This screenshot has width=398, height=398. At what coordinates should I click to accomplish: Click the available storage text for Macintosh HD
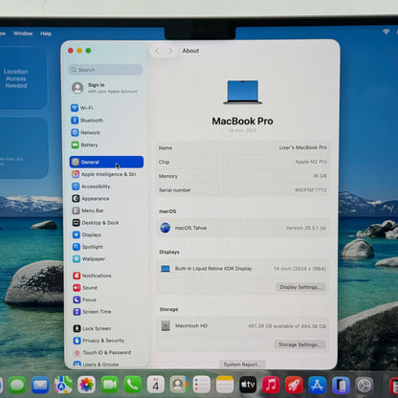[x=287, y=326]
